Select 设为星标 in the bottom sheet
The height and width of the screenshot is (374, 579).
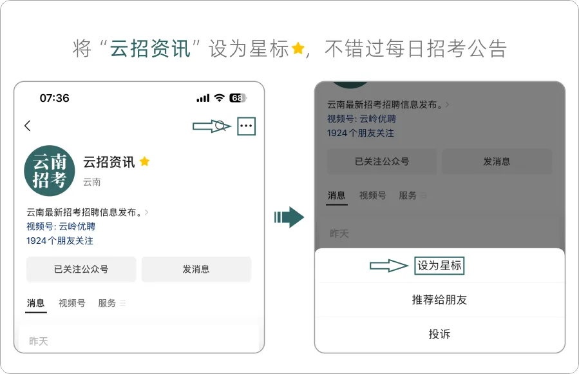(439, 266)
